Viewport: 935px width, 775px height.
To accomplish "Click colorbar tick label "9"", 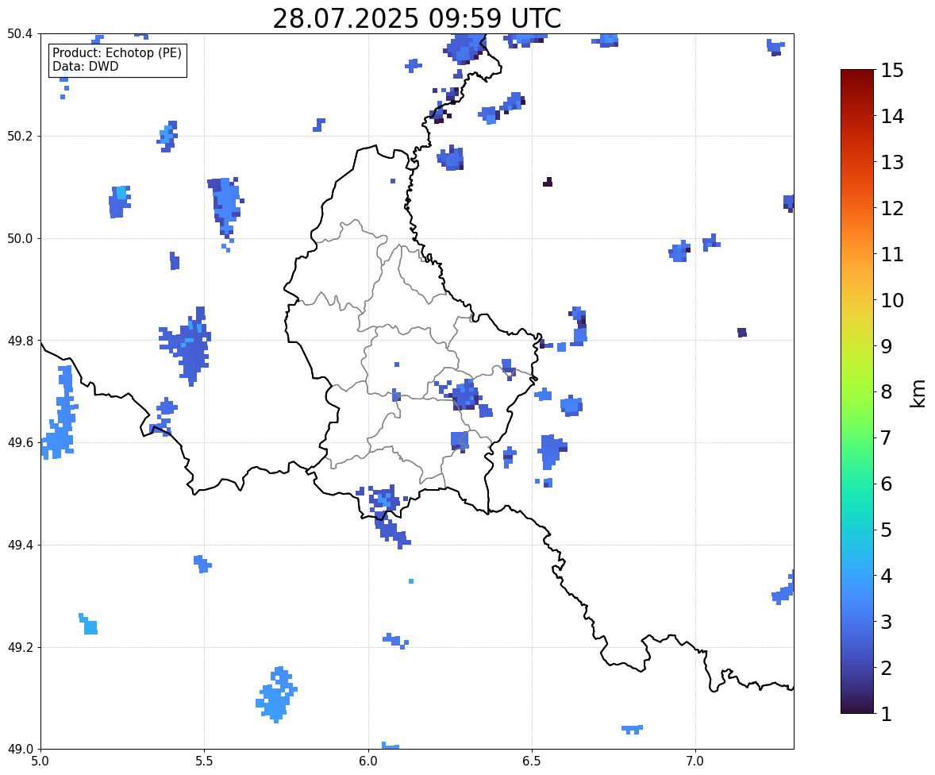I will pyautogui.click(x=887, y=346).
